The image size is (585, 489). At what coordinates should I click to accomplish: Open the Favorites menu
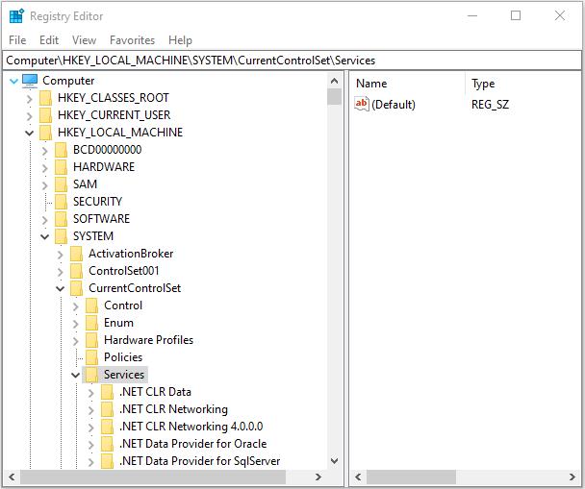pos(132,39)
